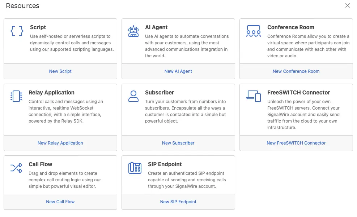The image size is (357, 217).
Task: Click the Relay Application heading
Action: click(51, 92)
